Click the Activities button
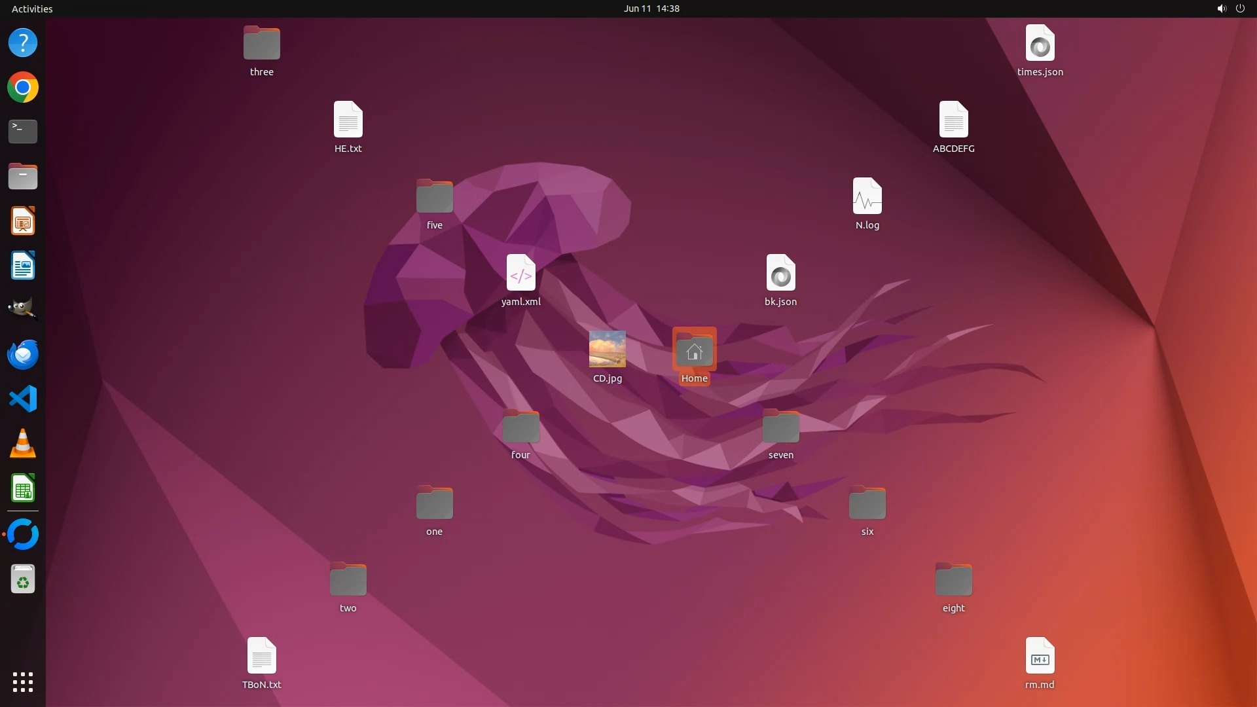1257x707 pixels. (32, 9)
